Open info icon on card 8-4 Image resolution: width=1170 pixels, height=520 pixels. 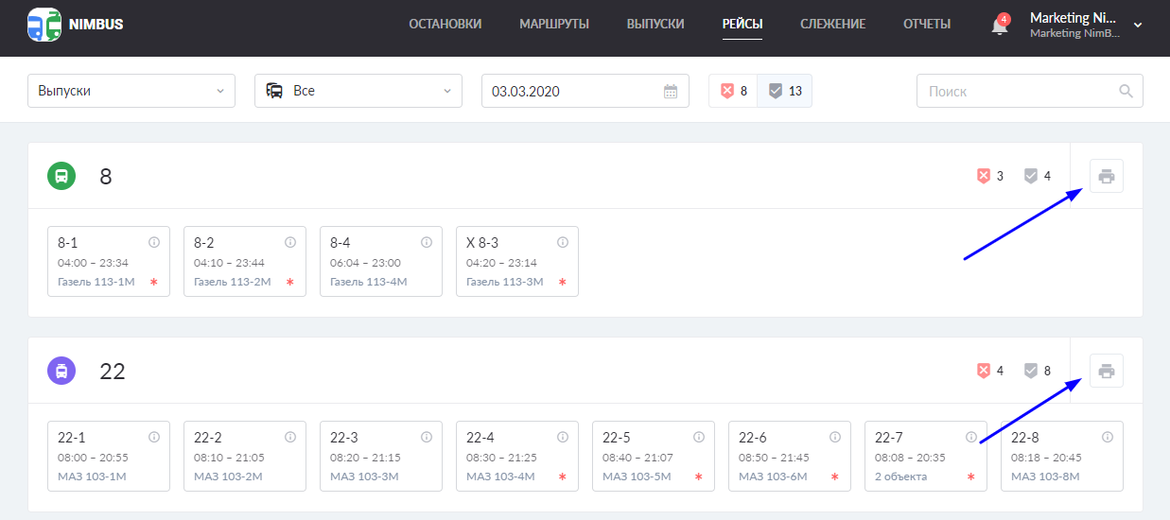coord(427,243)
